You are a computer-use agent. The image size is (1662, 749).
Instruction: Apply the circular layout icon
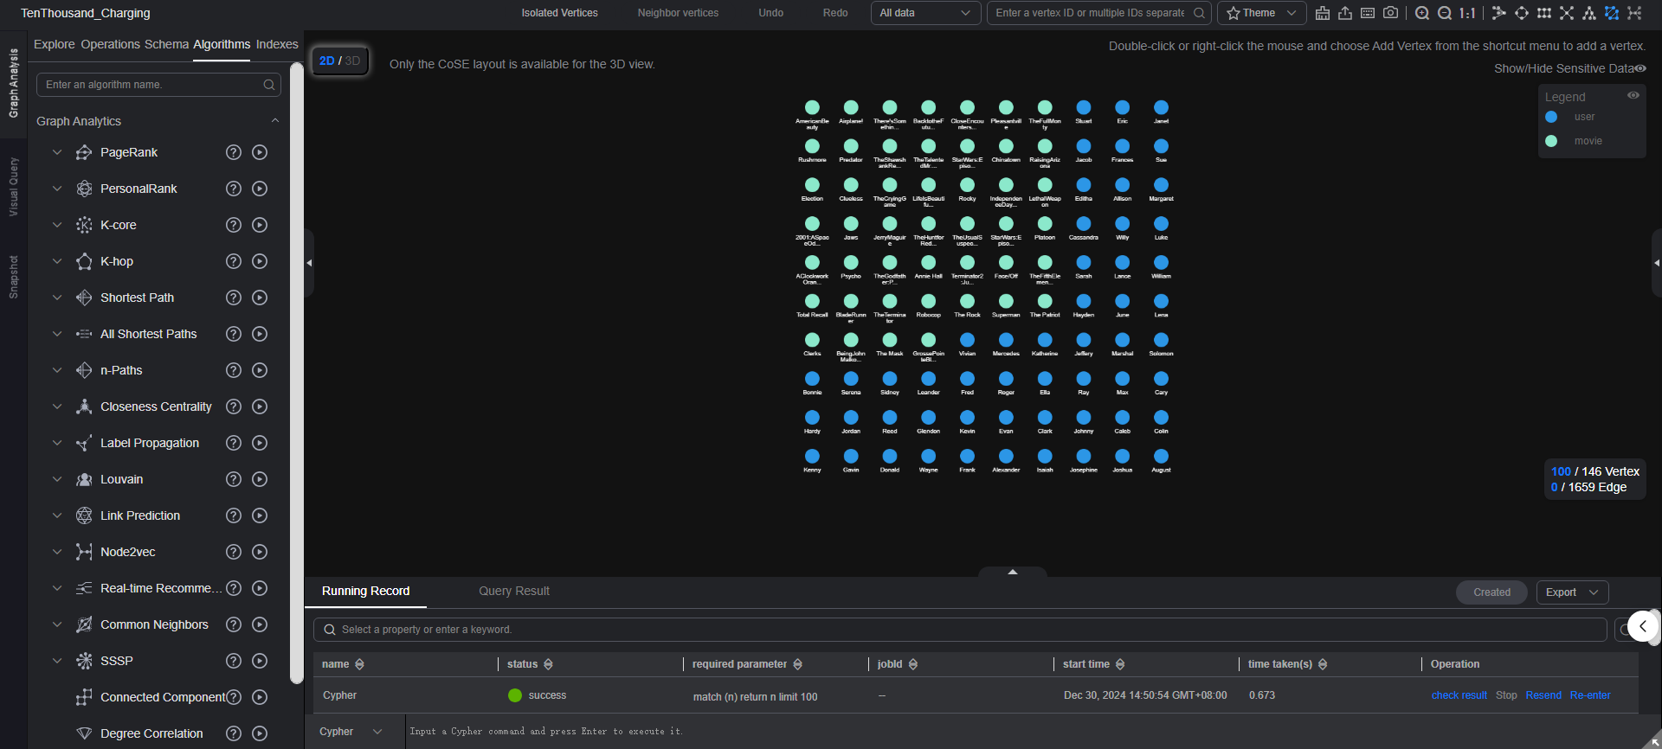(1522, 13)
